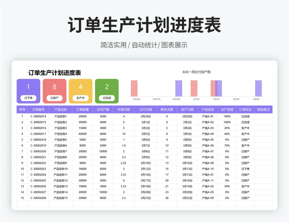
Task: Select the cell 产品名称2
Action: [60, 122]
